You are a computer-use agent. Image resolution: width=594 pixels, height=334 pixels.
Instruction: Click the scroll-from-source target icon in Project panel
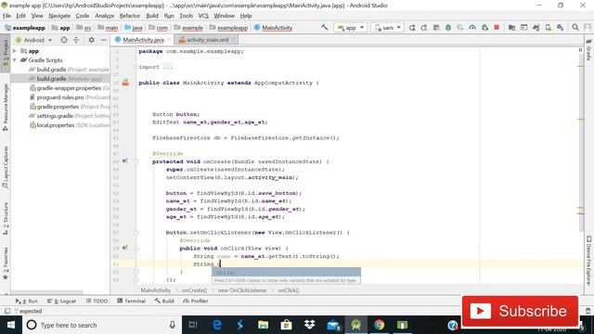(64, 40)
